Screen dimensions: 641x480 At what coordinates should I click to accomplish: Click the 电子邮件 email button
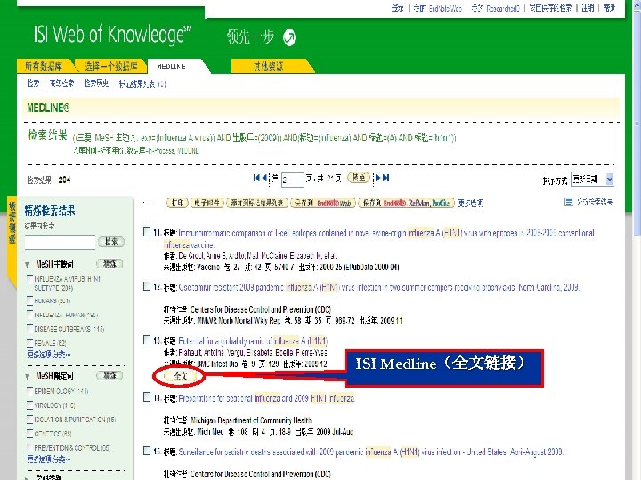pyautogui.click(x=207, y=203)
